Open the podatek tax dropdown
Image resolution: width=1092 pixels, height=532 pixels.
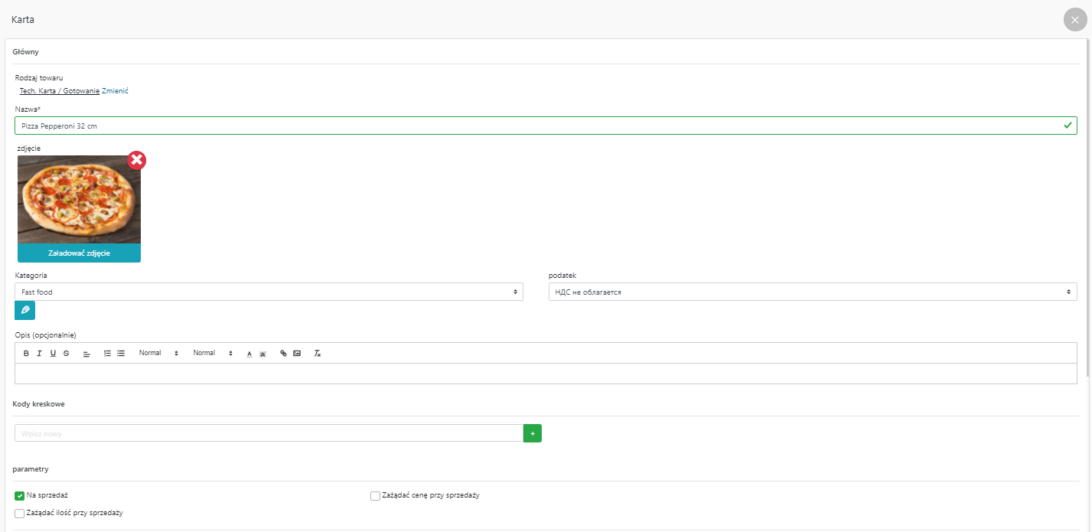click(x=812, y=292)
